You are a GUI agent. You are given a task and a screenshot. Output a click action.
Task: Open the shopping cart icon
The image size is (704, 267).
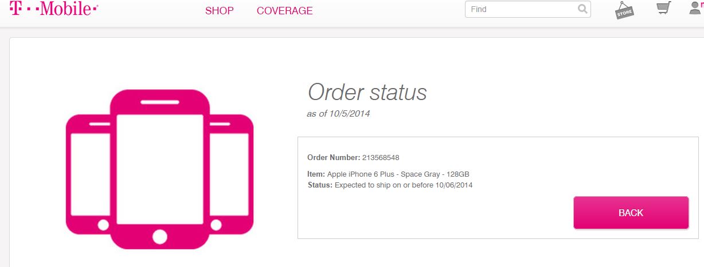pos(663,9)
